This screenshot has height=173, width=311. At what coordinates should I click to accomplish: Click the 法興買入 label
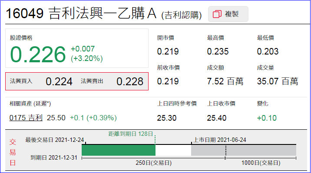pyautogui.click(x=21, y=81)
